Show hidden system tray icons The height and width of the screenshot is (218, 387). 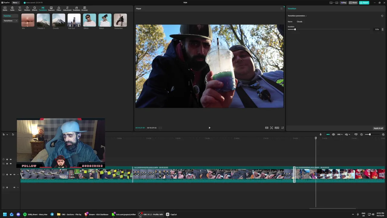pyautogui.click(x=353, y=214)
